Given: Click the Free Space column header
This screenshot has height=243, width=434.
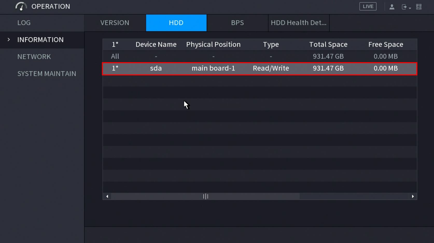Looking at the screenshot, I should (386, 45).
